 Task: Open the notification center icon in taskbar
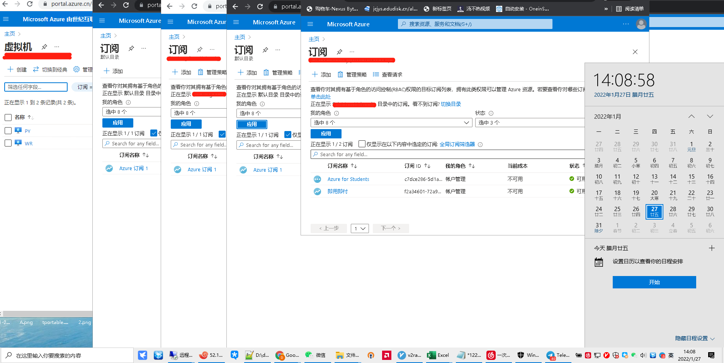[711, 355]
